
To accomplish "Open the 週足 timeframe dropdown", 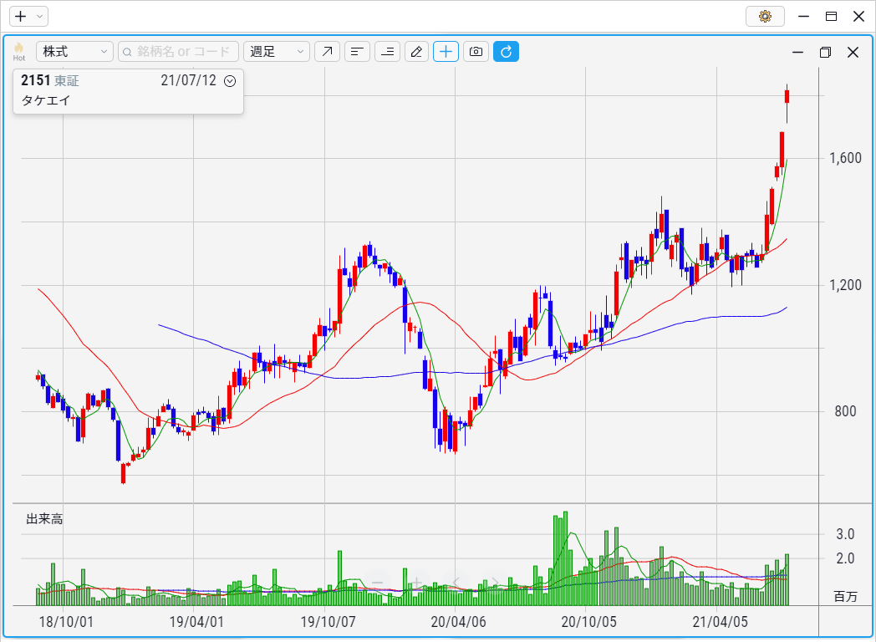I will 277,52.
